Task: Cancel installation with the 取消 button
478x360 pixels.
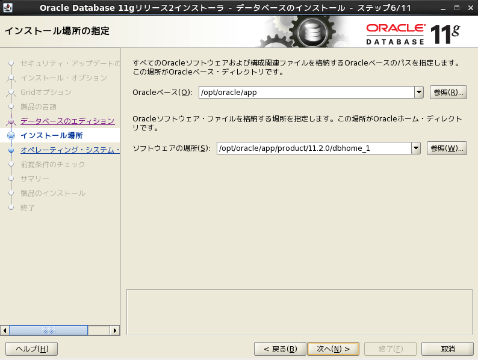Action: [447, 349]
